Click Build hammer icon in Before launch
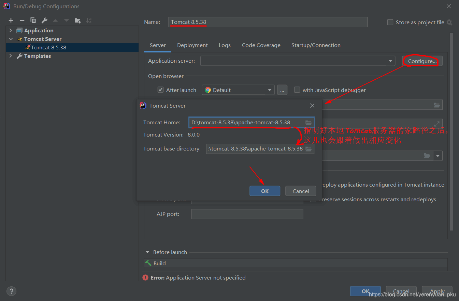 click(148, 263)
